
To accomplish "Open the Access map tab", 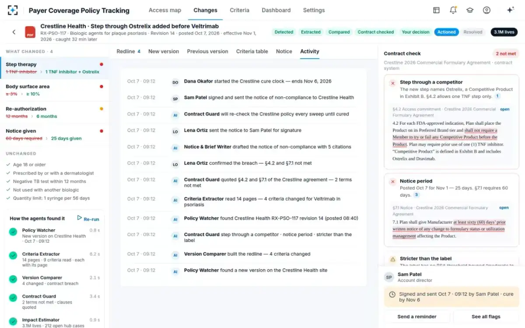I will (164, 10).
